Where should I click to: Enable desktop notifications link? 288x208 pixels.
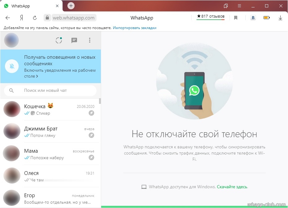[60, 73]
